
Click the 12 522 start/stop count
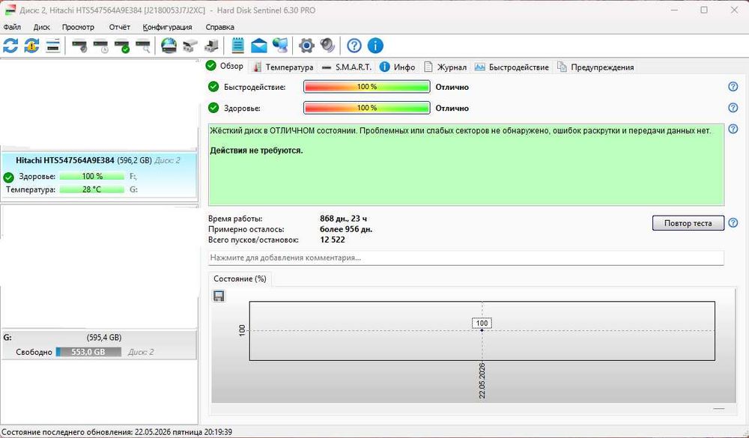coord(333,240)
